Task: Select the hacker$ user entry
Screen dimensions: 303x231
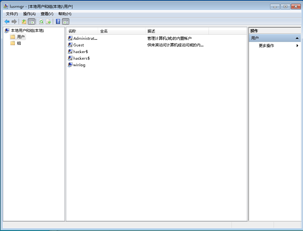Action: pos(80,52)
